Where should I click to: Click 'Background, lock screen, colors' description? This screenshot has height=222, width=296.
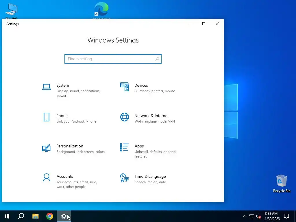click(x=80, y=152)
